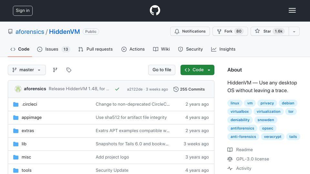Viewport: 310px width, 174px height.
Task: View branches via the branch icon
Action: pos(55,70)
